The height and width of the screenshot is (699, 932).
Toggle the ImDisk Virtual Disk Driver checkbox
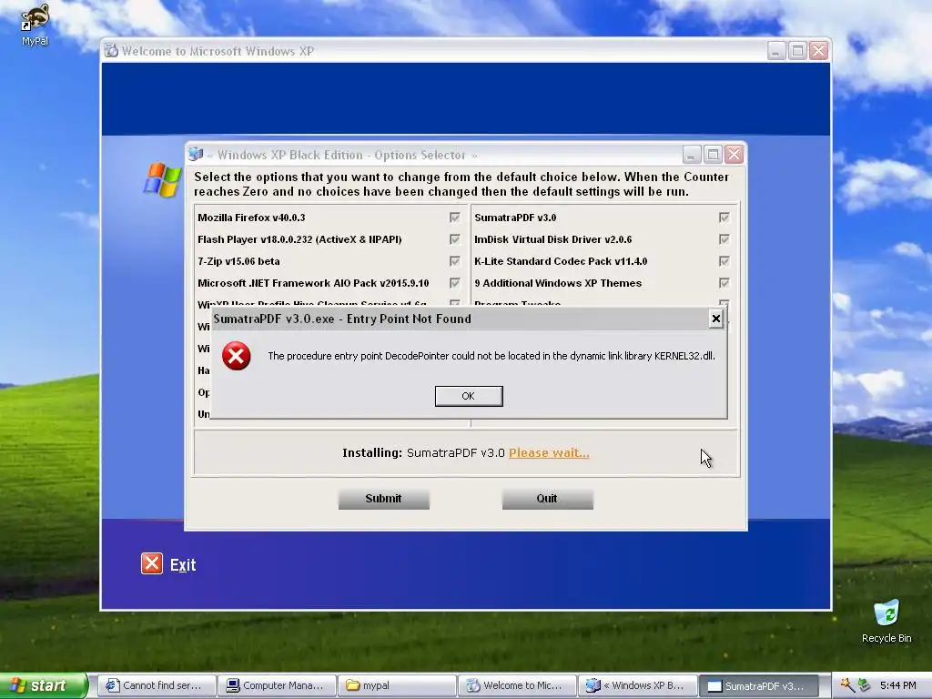[x=724, y=239]
